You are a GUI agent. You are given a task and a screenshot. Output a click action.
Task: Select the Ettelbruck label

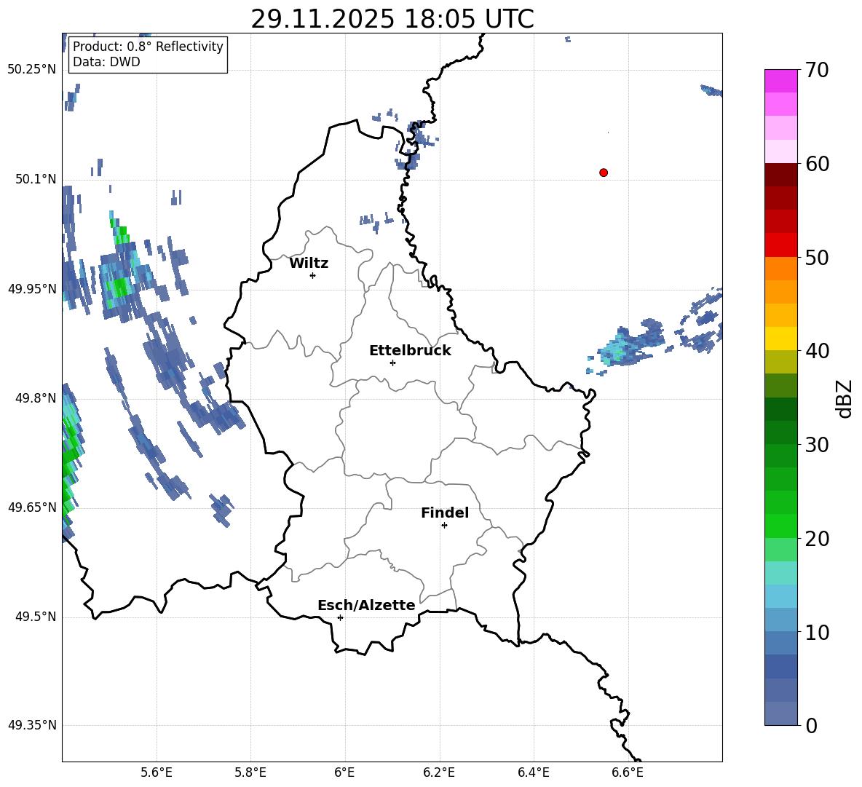[410, 351]
